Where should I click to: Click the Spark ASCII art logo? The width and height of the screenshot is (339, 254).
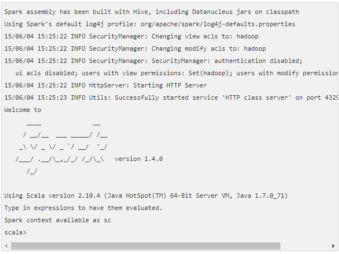pos(61,148)
